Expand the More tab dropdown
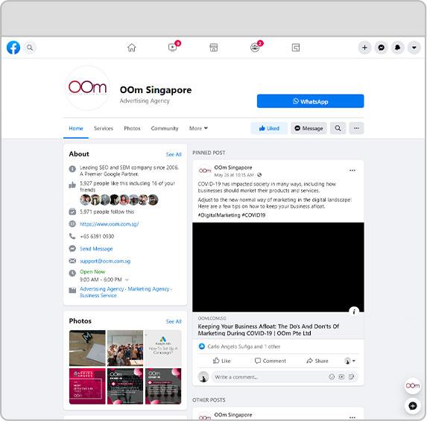Image resolution: width=427 pixels, height=421 pixels. coord(198,128)
